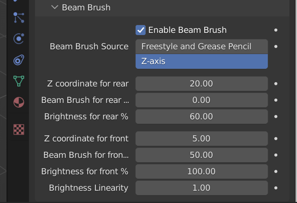Open the Particles properties tab
297x203 pixels.
tap(18, 17)
